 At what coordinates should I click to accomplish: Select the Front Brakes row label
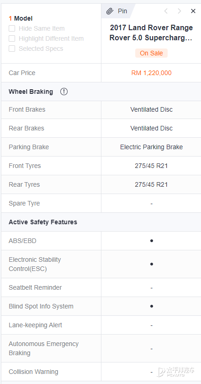pyautogui.click(x=27, y=109)
